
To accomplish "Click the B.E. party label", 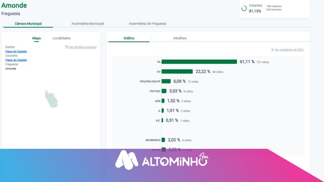I will [x=158, y=121].
